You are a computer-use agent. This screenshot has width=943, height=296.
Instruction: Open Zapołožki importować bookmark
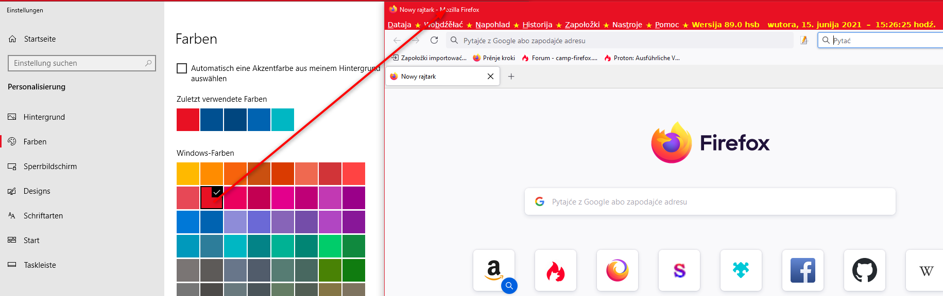coord(429,58)
